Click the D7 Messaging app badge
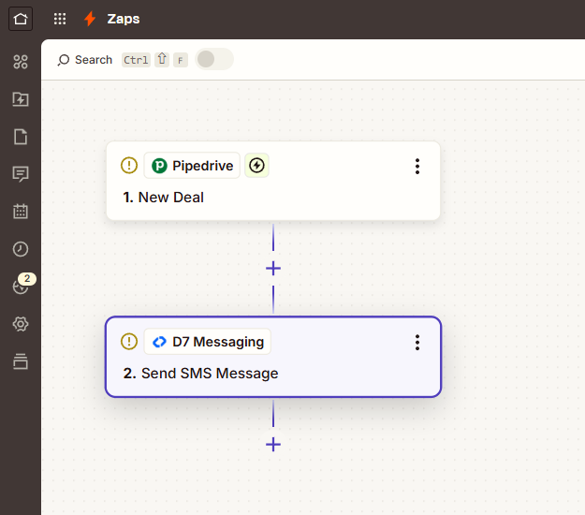Viewport: 585px width, 515px height. tap(208, 342)
